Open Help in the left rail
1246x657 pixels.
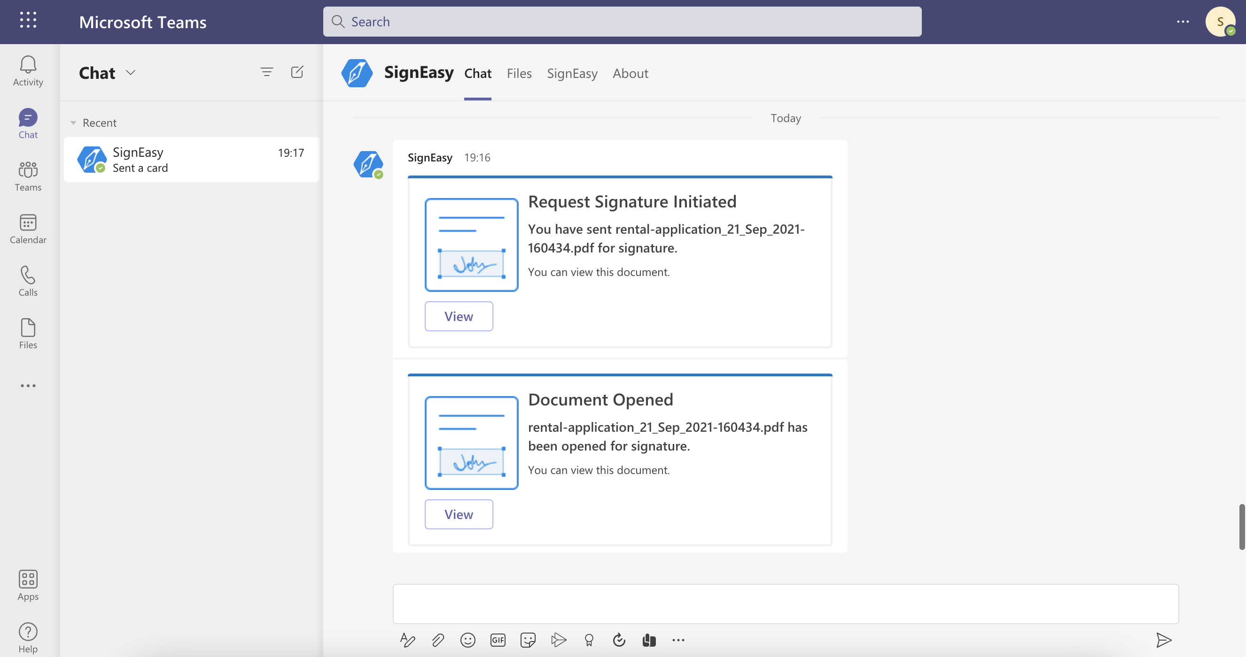[x=28, y=638]
